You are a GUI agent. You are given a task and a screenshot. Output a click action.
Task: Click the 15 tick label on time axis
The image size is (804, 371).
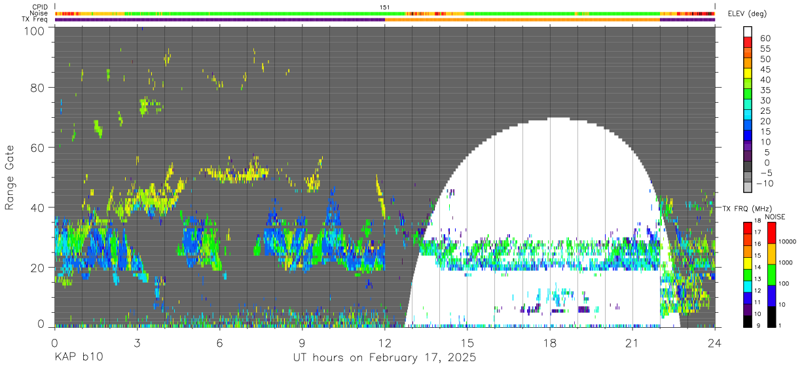click(467, 343)
